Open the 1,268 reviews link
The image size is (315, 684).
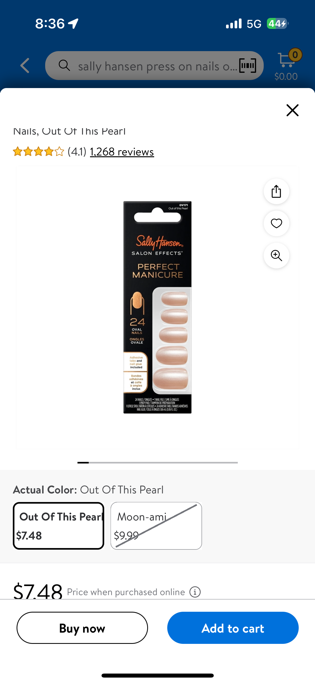(x=122, y=152)
